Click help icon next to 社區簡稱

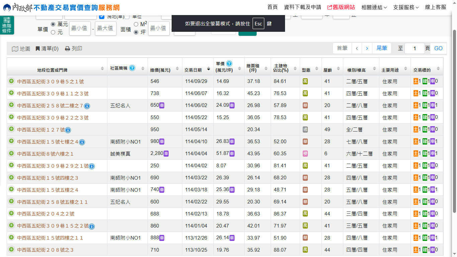pos(132,68)
